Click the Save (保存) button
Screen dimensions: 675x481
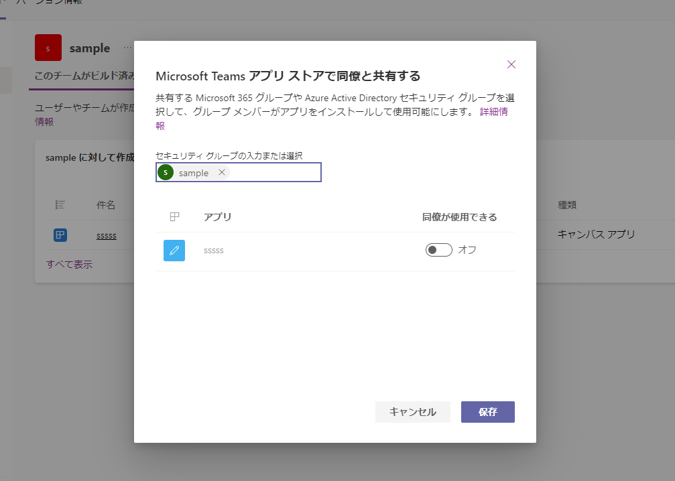coord(488,412)
